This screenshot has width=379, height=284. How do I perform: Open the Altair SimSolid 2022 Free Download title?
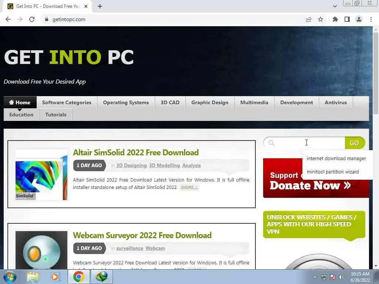[136, 152]
